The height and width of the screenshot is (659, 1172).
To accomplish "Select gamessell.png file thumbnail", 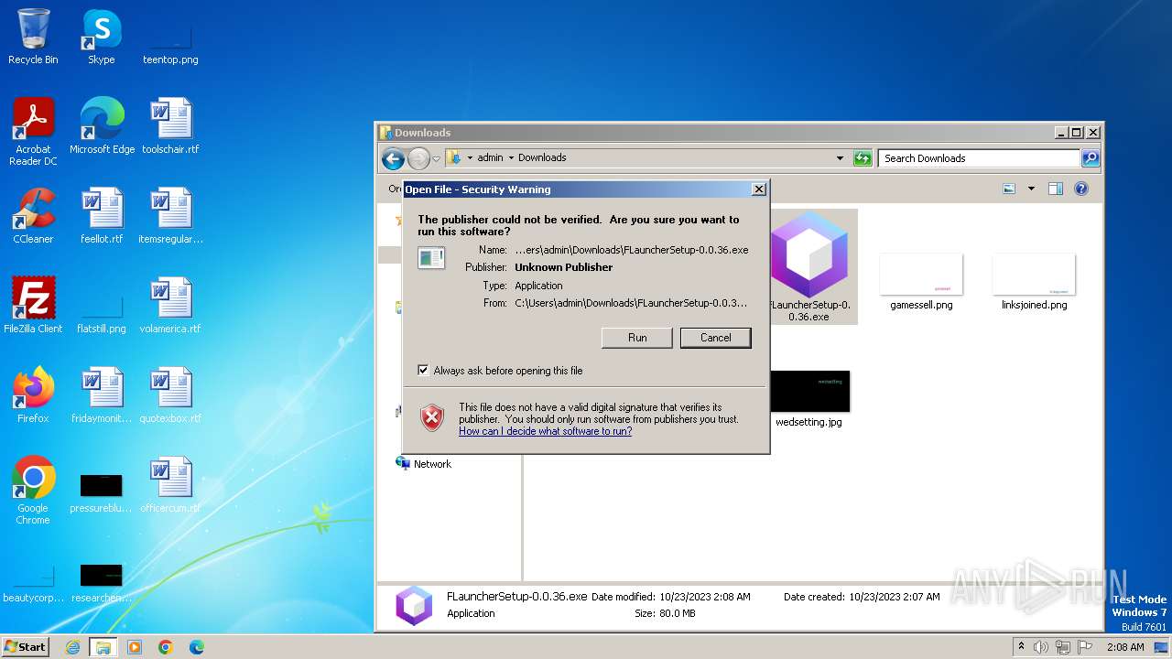I will pyautogui.click(x=921, y=281).
